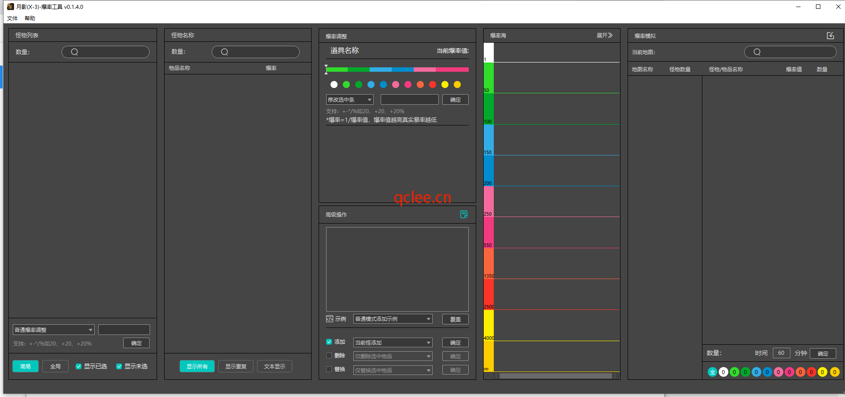The width and height of the screenshot is (845, 397).
Task: Click the 爆率 column header in 怪物名称
Action: coord(271,68)
